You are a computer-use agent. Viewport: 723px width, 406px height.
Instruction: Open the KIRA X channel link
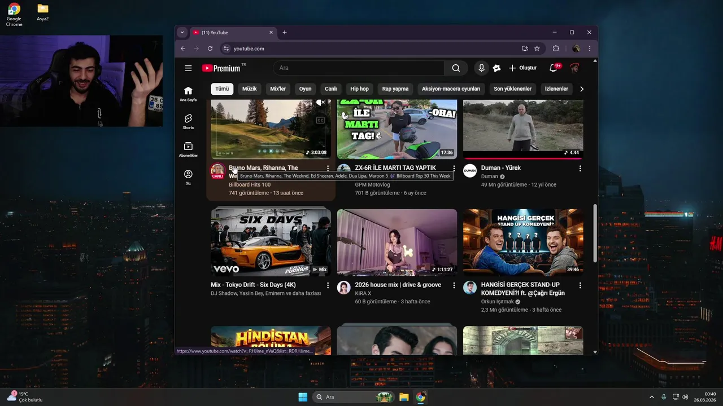[363, 293]
